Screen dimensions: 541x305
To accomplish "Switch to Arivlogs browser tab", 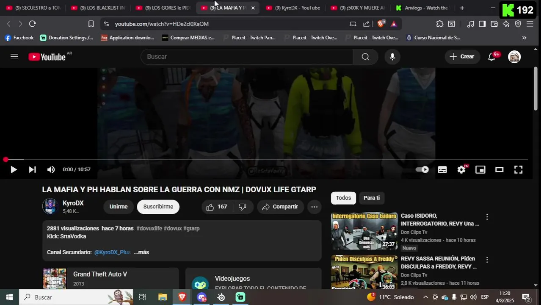I will (422, 8).
